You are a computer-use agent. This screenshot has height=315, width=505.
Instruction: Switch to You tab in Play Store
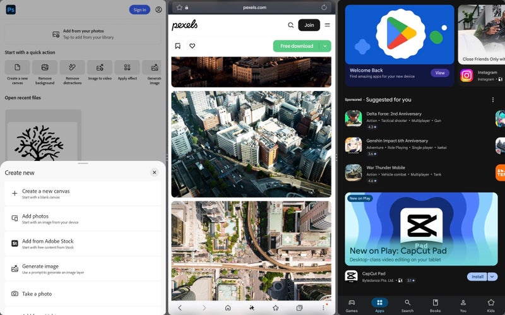tap(463, 306)
